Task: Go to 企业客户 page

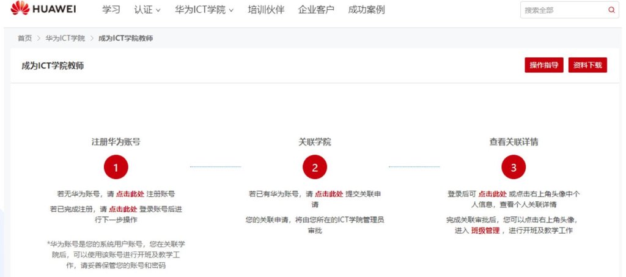Action: click(316, 10)
